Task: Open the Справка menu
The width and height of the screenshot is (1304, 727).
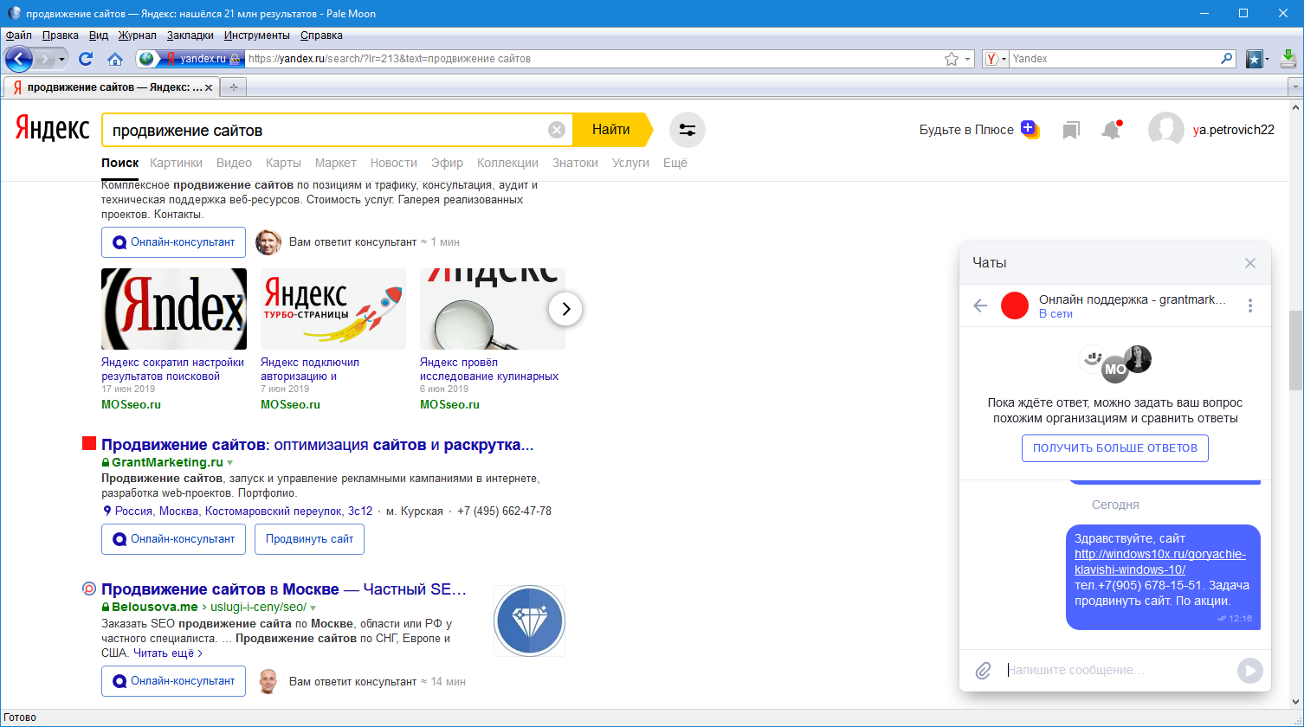Action: (321, 35)
